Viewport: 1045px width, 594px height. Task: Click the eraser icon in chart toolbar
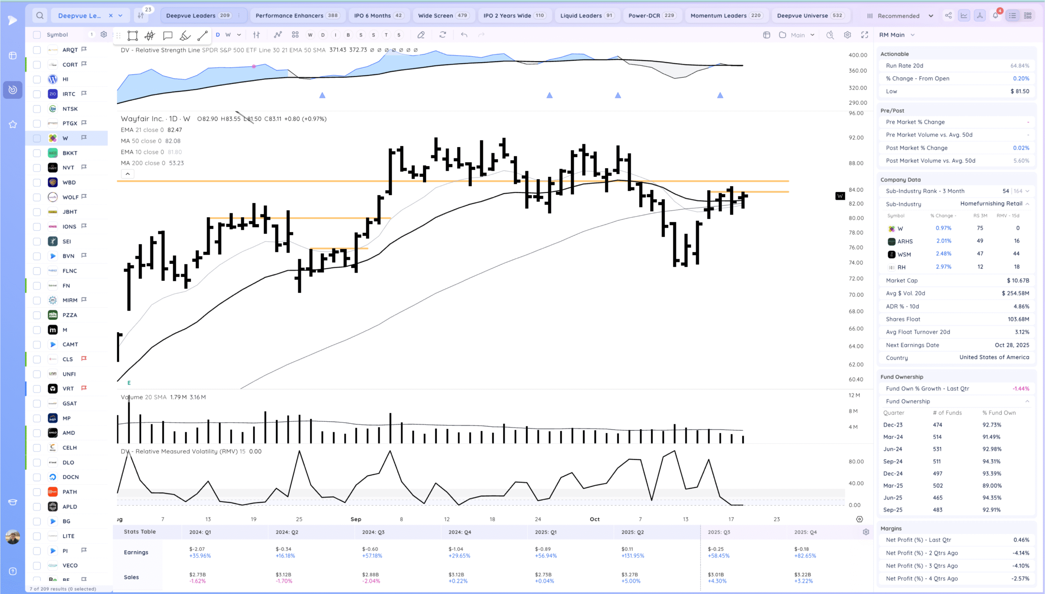(421, 35)
